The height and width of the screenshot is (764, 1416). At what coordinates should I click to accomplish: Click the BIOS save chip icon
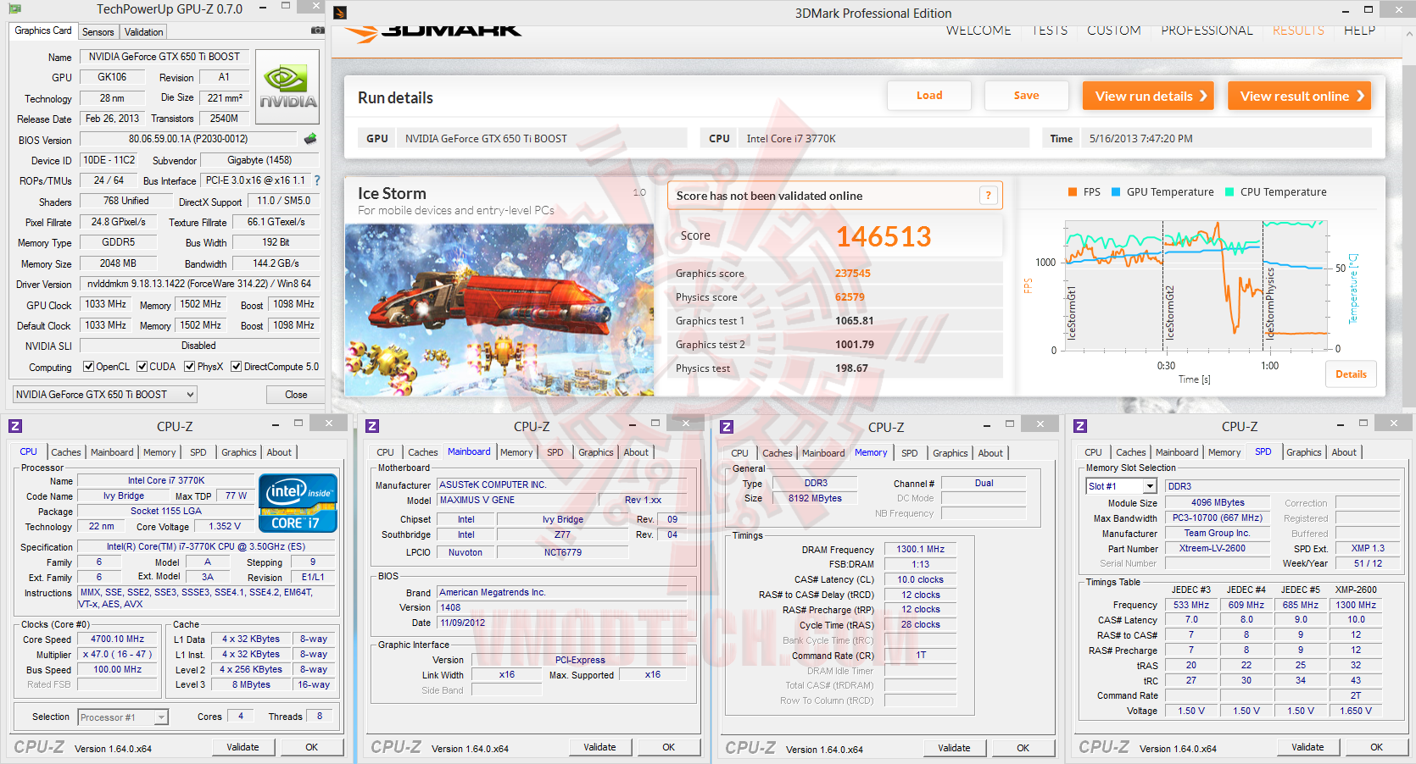[310, 138]
